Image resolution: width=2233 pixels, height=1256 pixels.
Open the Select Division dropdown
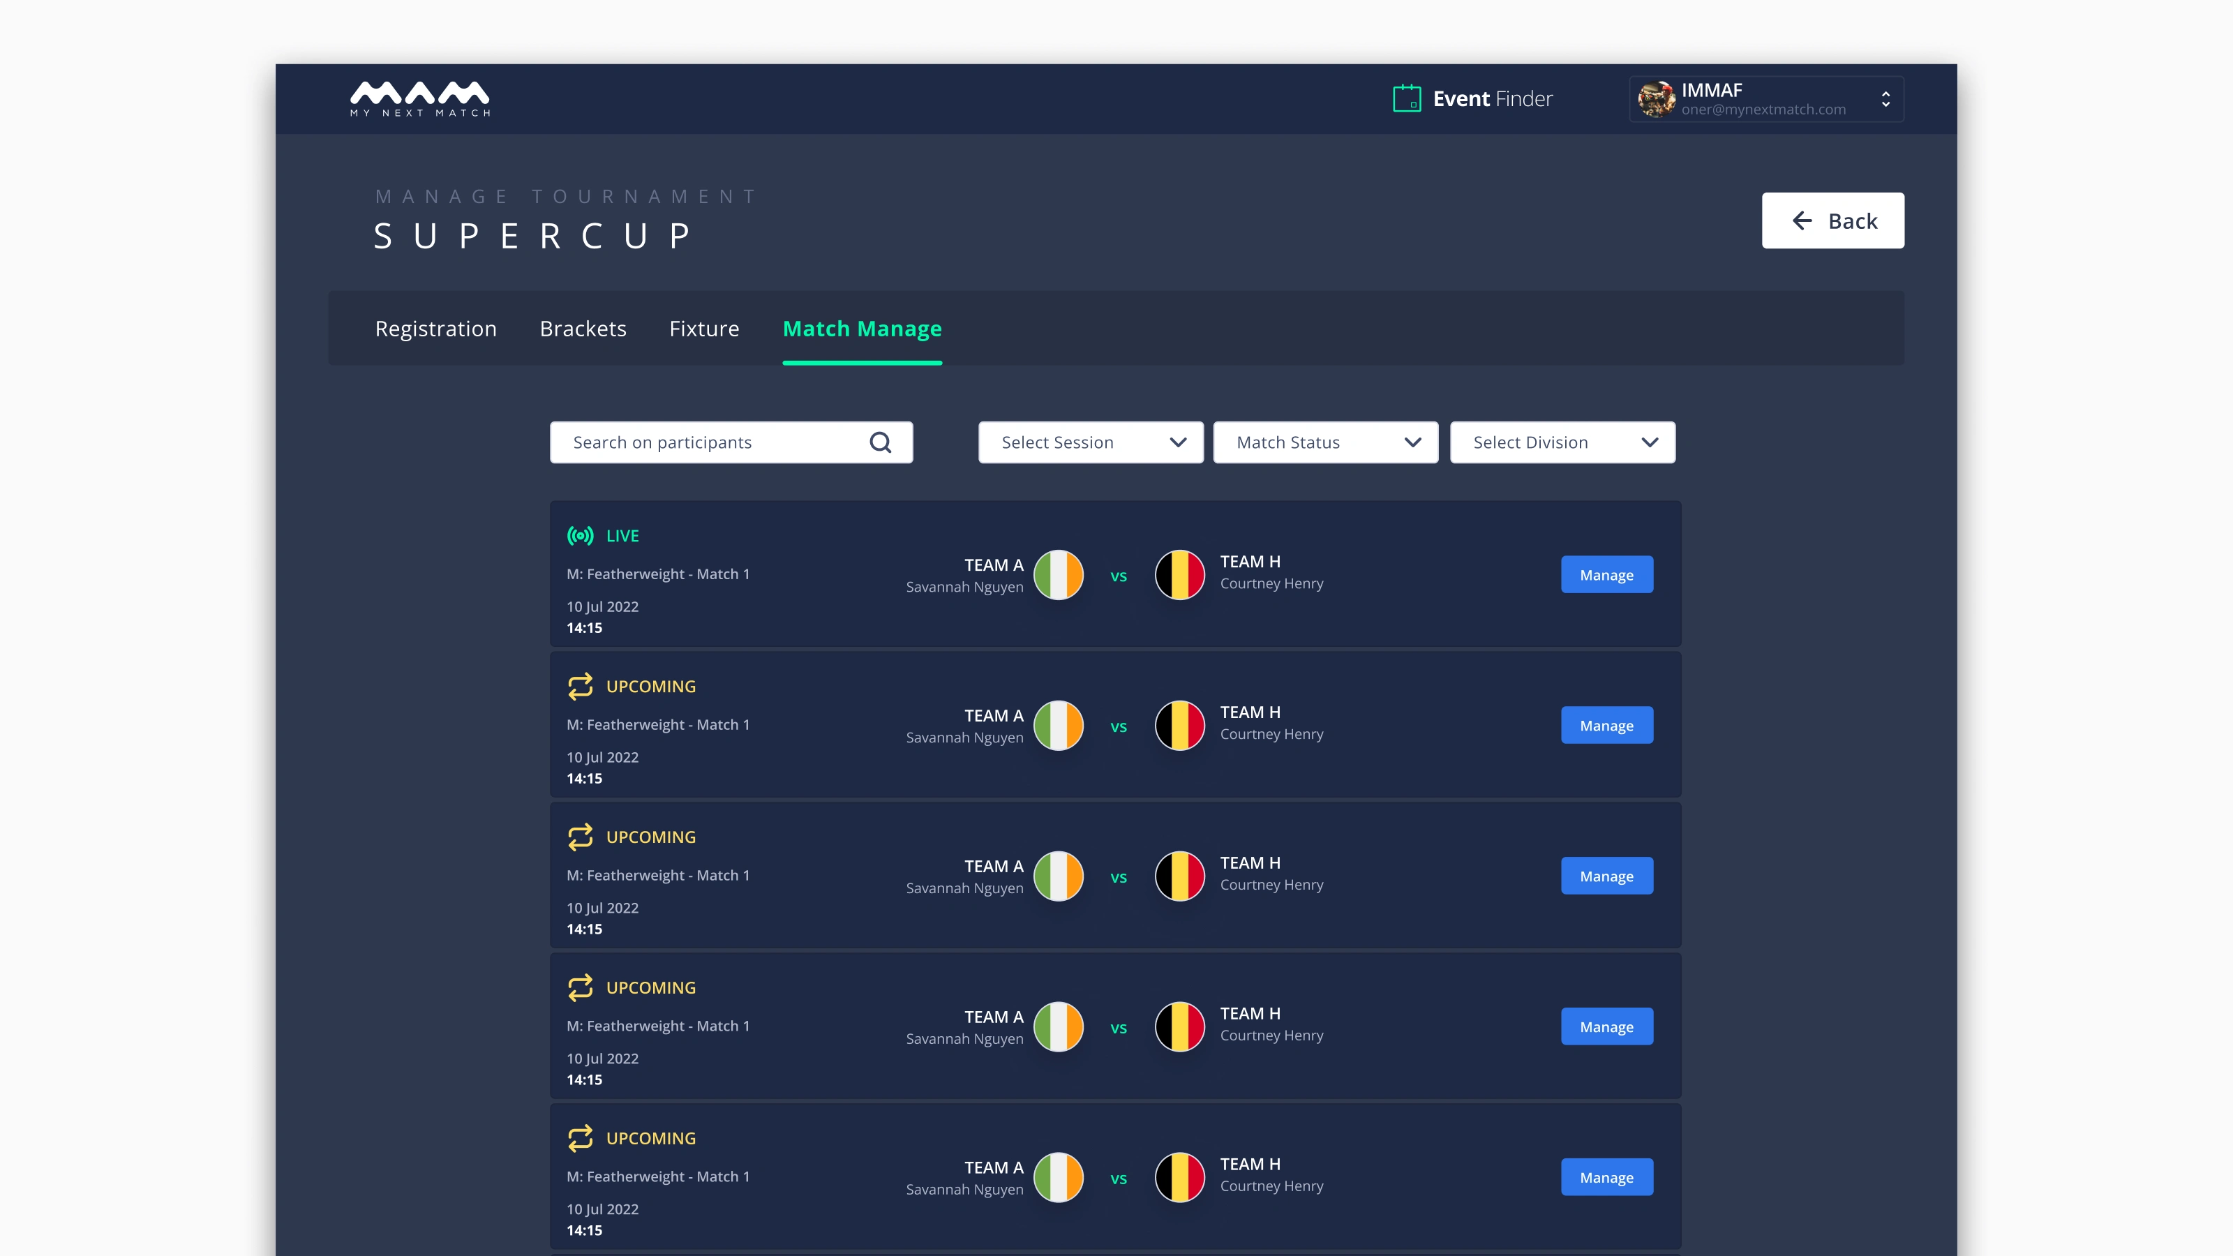pyautogui.click(x=1562, y=442)
